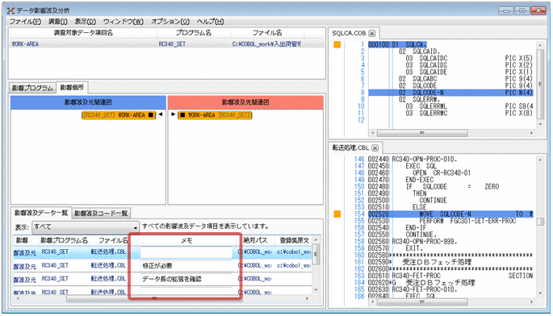This screenshot has height=316, width=553.
Task: Open the 表示 filter dropdown showing すべて
Action: pyautogui.click(x=86, y=227)
